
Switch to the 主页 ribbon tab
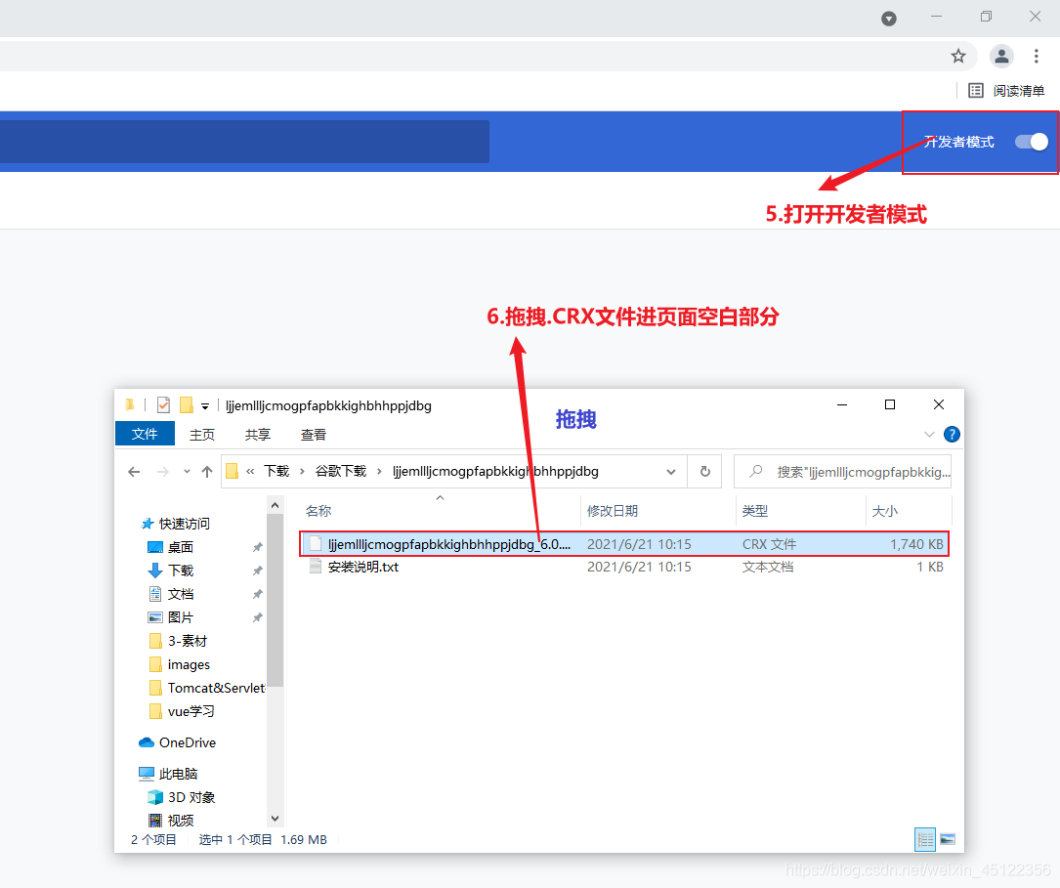tap(202, 435)
